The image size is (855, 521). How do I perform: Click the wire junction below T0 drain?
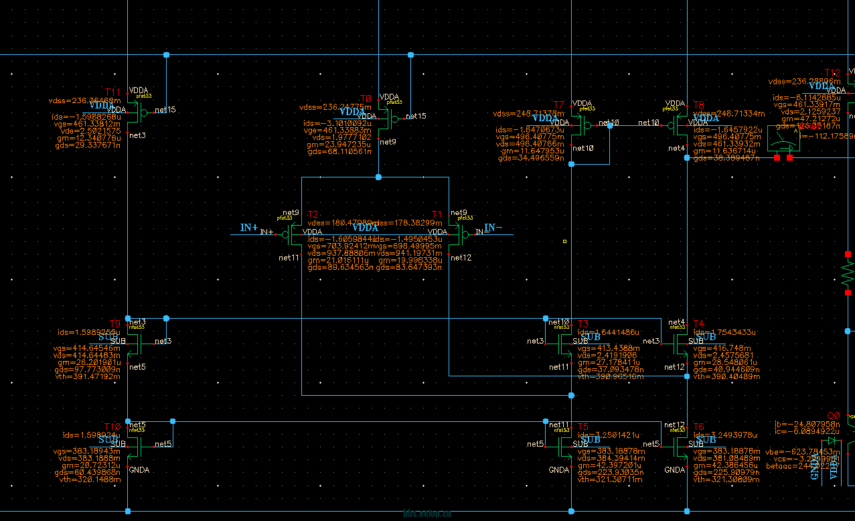[x=378, y=177]
